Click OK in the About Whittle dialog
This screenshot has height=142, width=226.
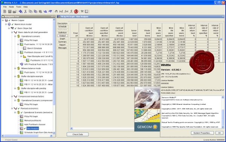point(219,133)
